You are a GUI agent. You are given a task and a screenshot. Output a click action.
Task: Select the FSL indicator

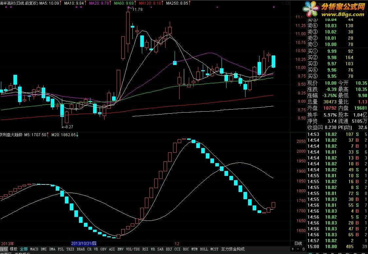point(61,249)
